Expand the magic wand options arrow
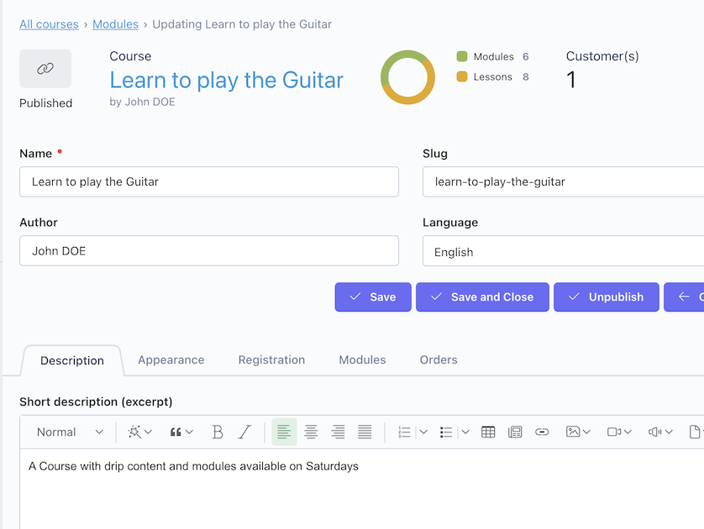704x529 pixels. [148, 432]
